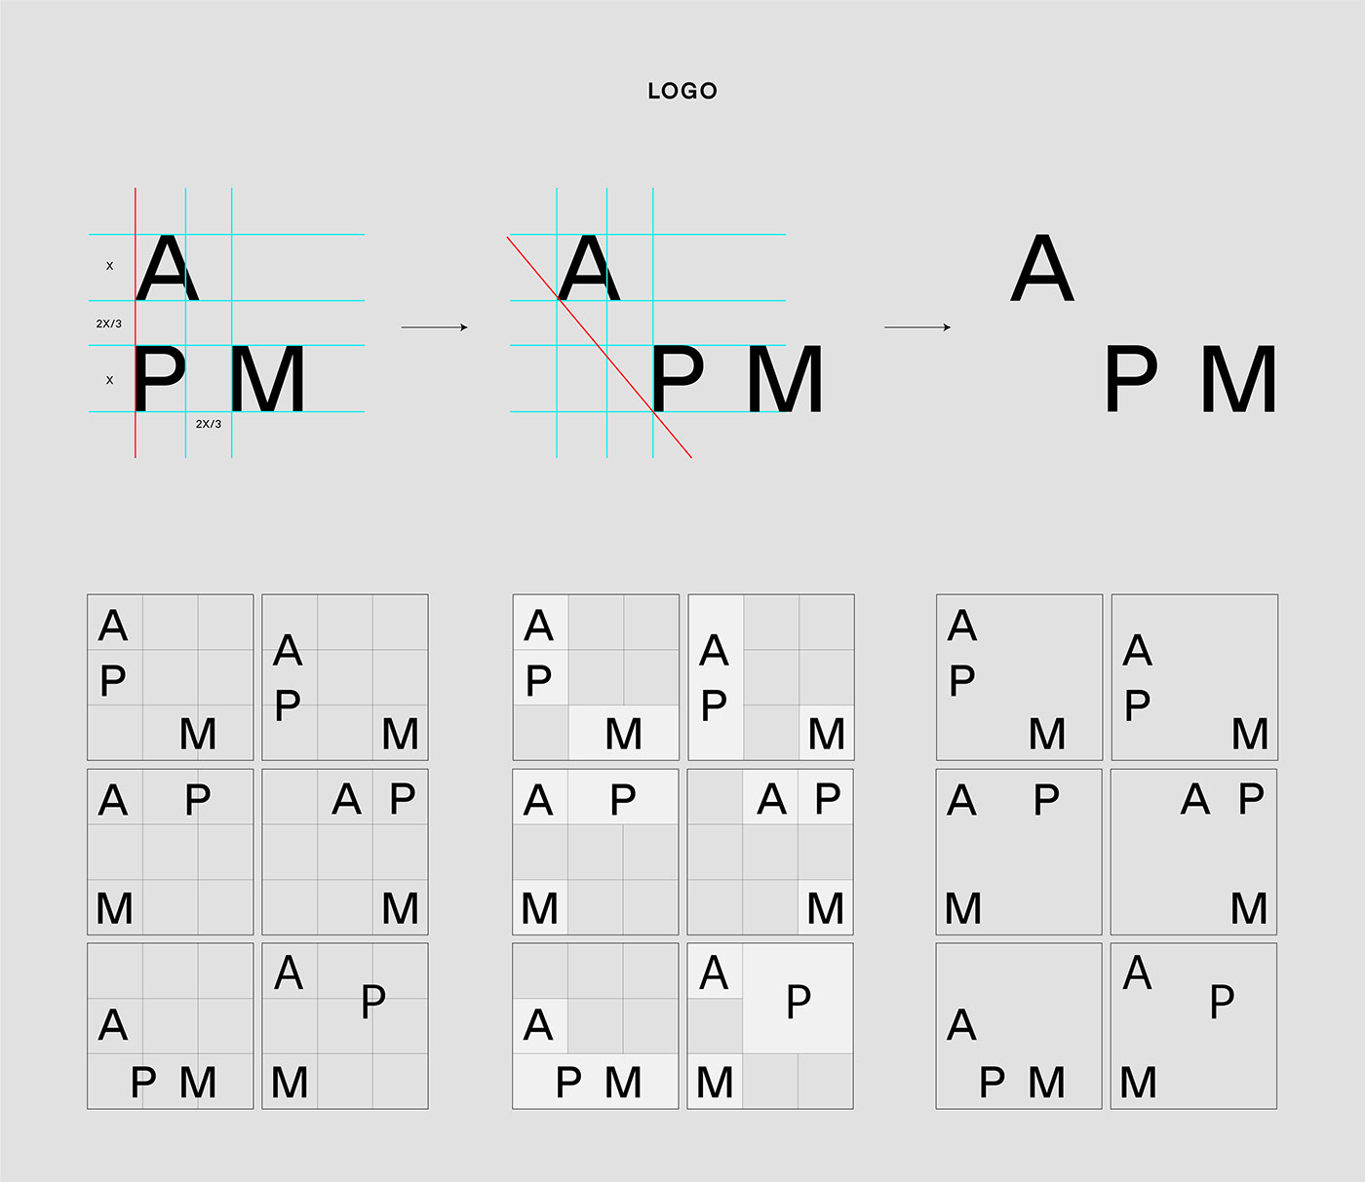Click the first arrow between logo diagrams

(434, 327)
